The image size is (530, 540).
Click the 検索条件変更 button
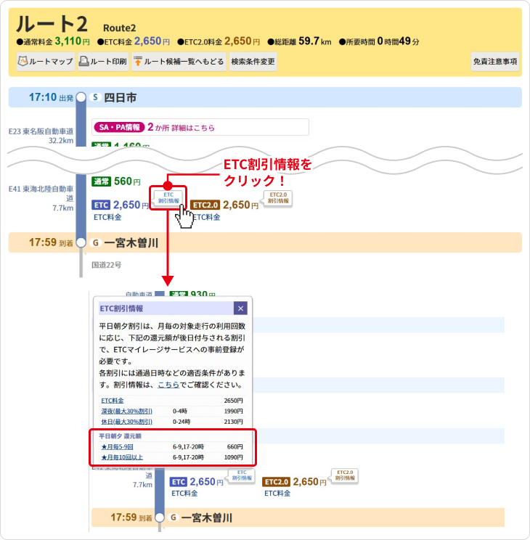pyautogui.click(x=253, y=62)
